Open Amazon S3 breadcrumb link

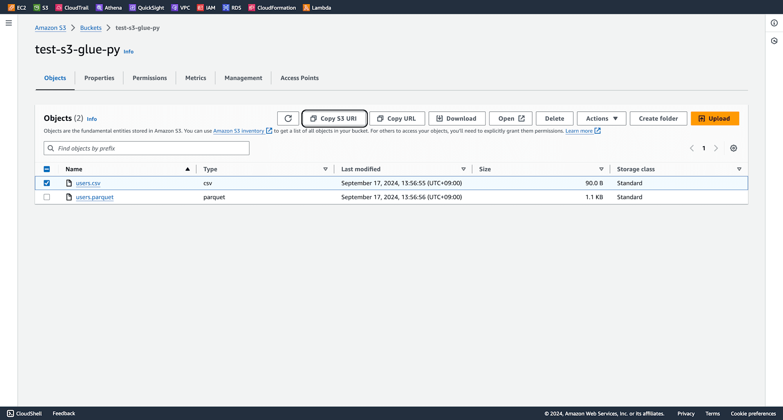(x=51, y=28)
